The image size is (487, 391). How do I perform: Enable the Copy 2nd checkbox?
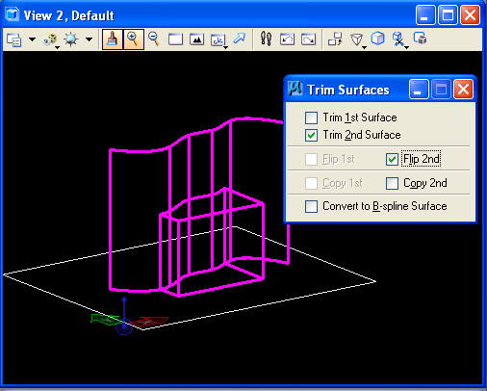(x=392, y=183)
